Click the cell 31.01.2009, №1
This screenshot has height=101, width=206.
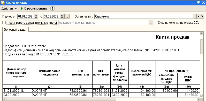click(17, 90)
